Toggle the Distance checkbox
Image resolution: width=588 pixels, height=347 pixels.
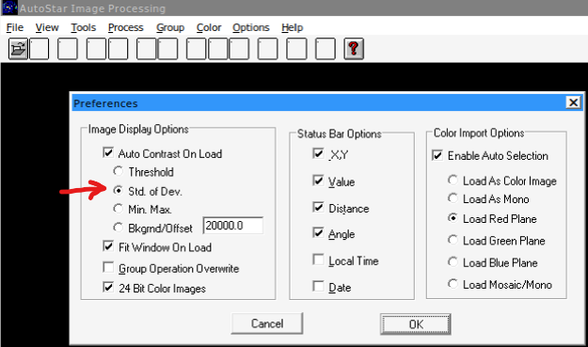(x=318, y=207)
